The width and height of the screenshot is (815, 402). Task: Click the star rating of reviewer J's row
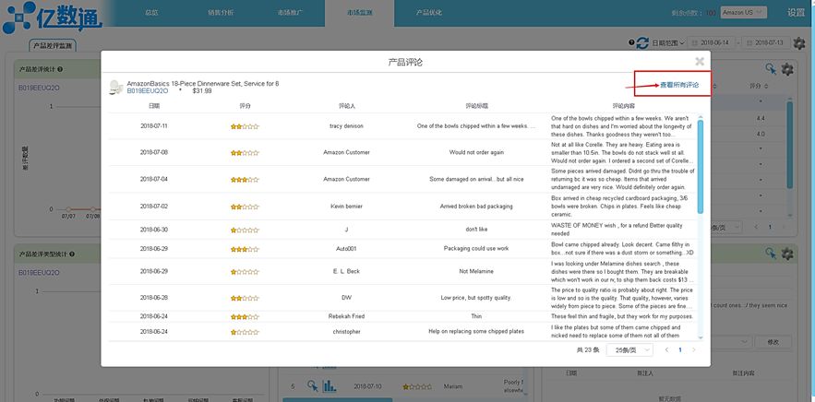[x=245, y=230]
